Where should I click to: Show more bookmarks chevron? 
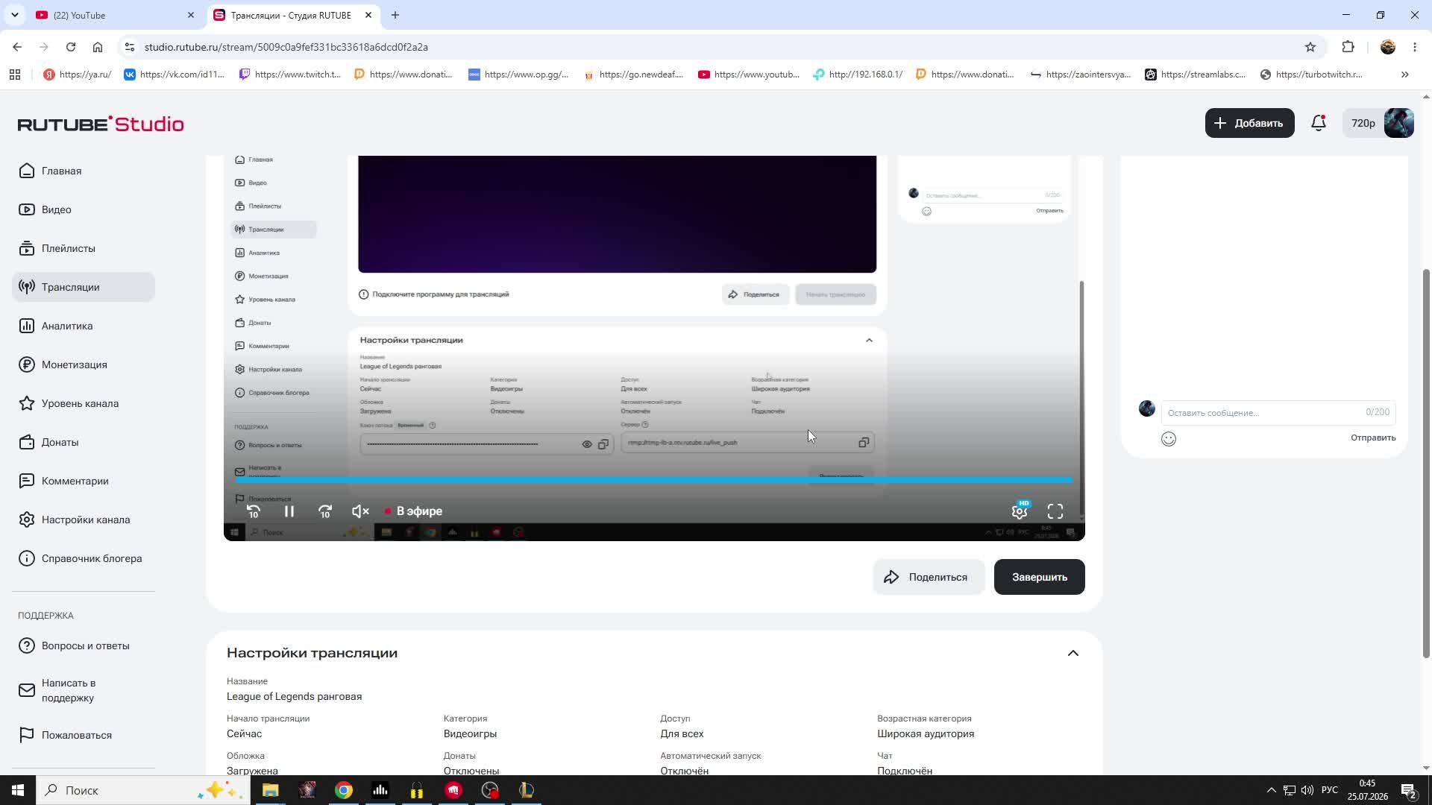tap(1405, 75)
